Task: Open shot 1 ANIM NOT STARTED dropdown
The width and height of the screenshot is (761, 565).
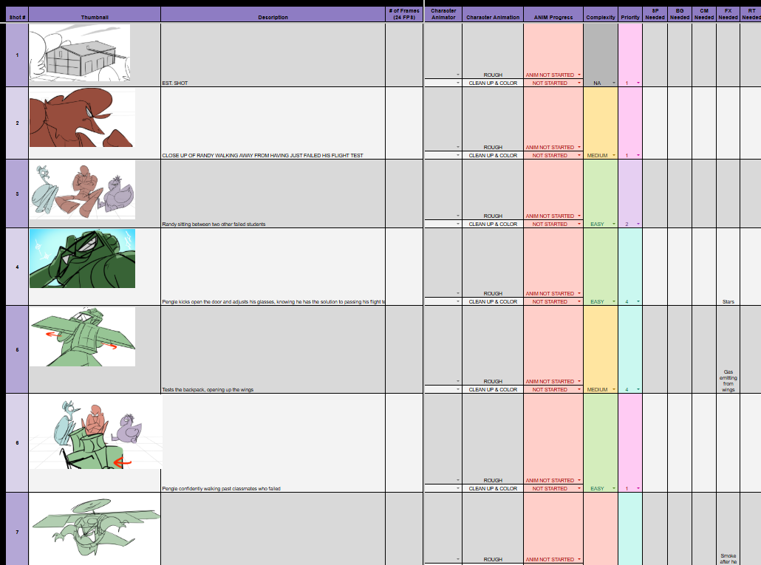Action: [x=579, y=75]
